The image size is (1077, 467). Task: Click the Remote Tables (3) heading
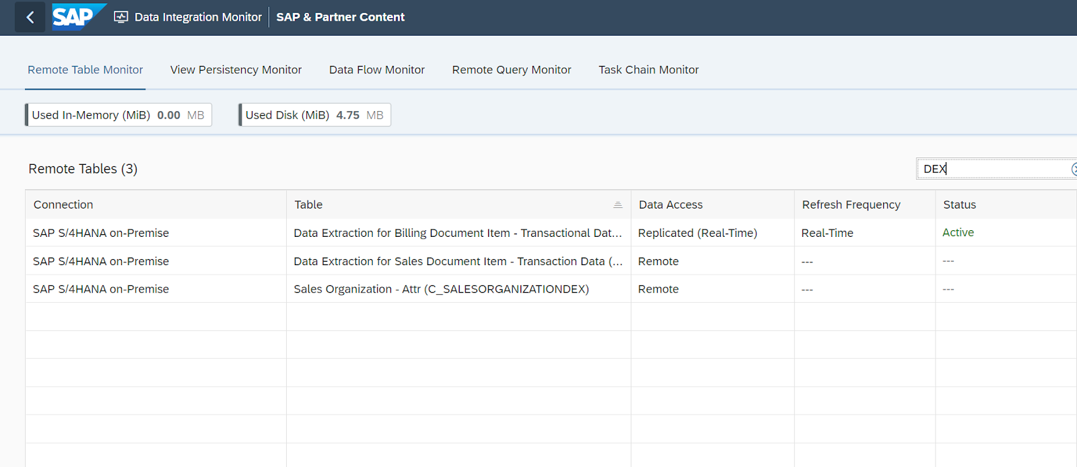coord(83,169)
